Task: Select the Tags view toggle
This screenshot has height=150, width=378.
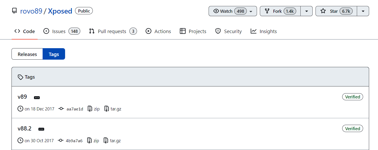Action: (54, 54)
